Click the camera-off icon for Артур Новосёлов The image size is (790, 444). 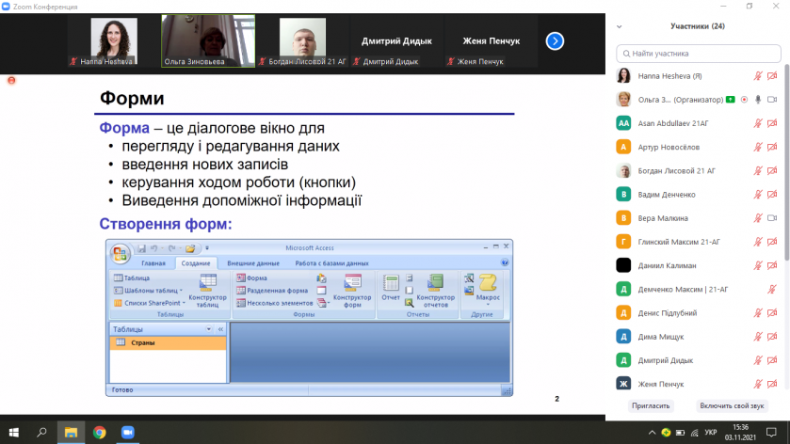tap(772, 147)
